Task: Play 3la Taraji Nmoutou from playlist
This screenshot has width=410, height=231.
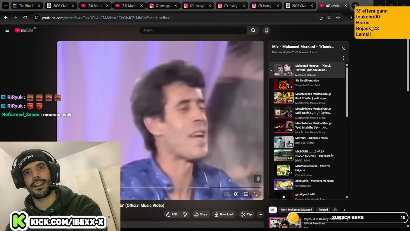Action: [x=307, y=84]
